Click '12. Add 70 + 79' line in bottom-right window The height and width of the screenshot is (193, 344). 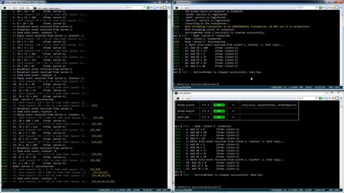[x=212, y=169]
